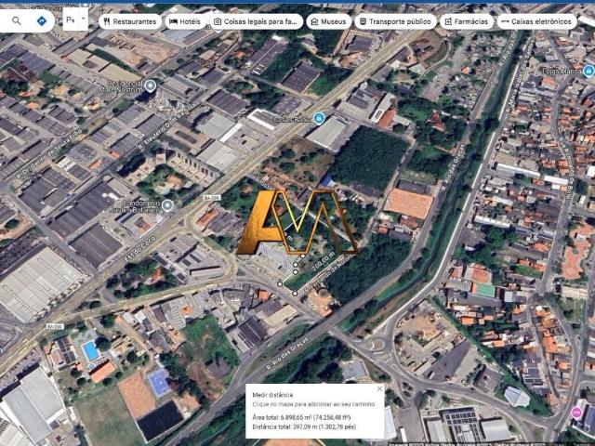595x446 pixels.
Task: Show Hotéis on the map
Action: click(185, 21)
